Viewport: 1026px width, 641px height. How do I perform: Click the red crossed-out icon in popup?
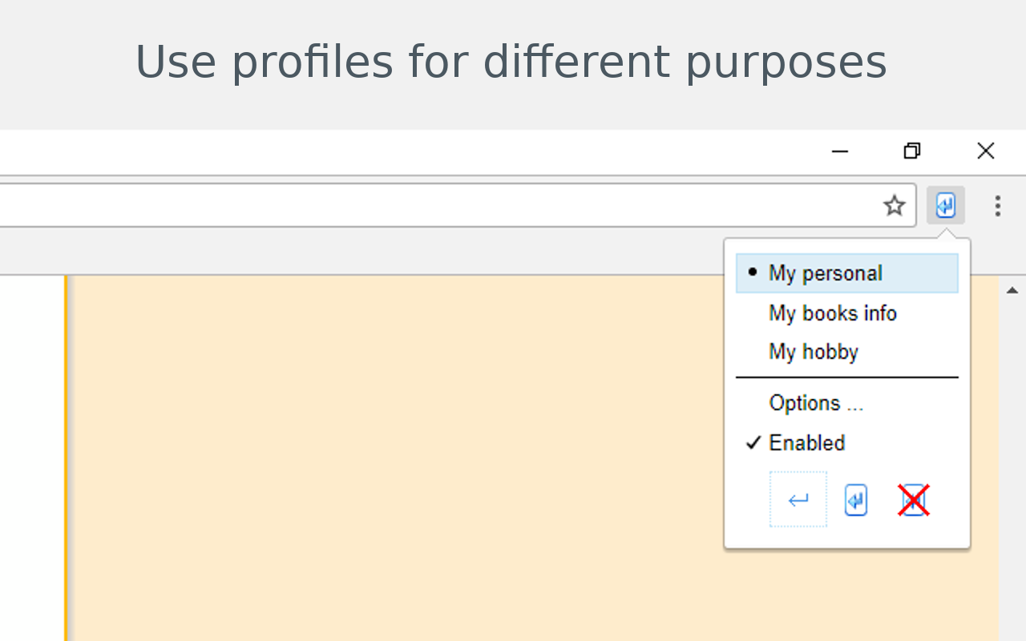[x=913, y=501]
